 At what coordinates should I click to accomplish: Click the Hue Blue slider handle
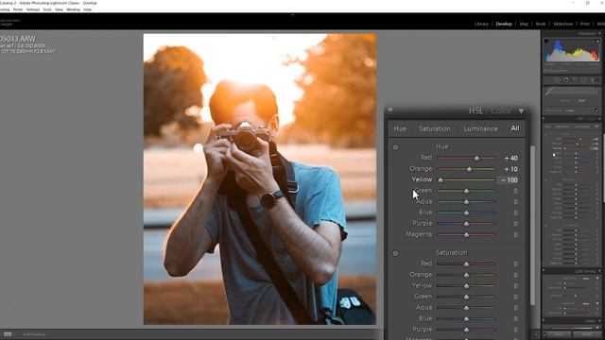[466, 212]
